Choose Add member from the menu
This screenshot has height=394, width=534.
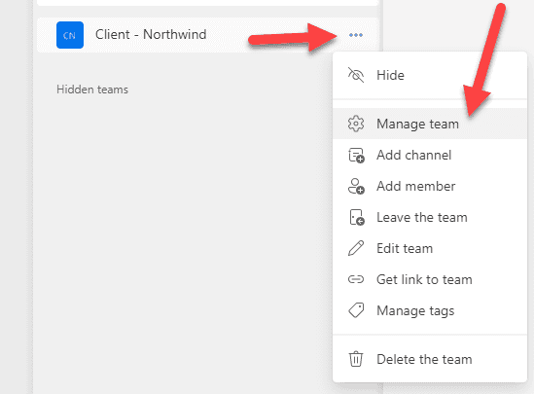coord(430,186)
